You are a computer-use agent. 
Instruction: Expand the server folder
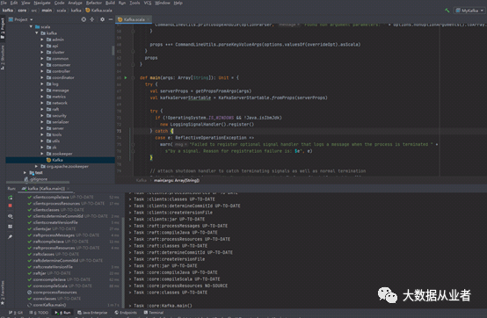tap(42, 128)
